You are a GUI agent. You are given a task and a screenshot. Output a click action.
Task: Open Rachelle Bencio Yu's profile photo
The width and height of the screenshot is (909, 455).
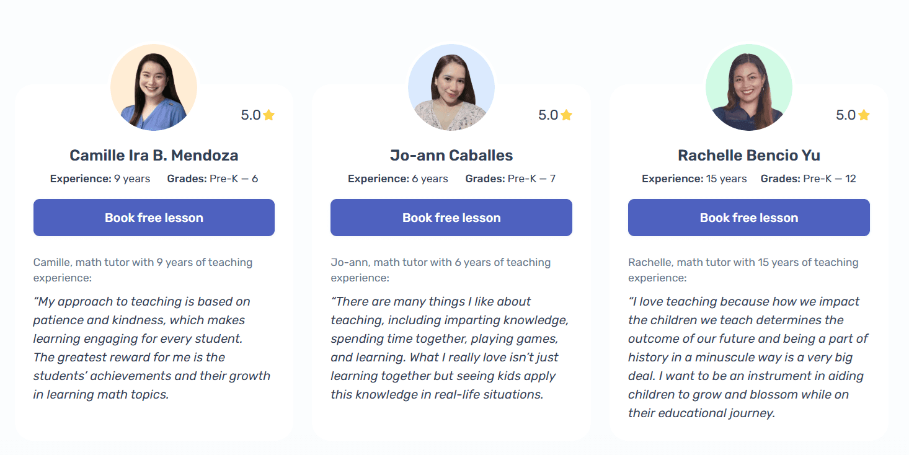tap(749, 87)
